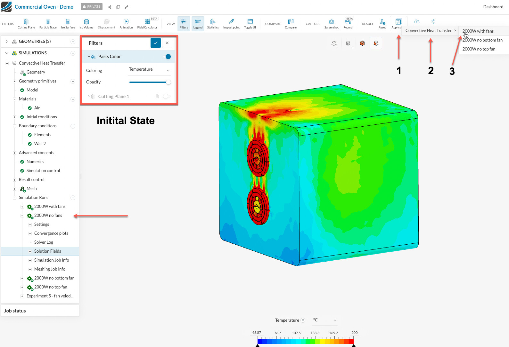
Task: Enable the Cutting Plane 1 toggle
Action: pos(167,96)
